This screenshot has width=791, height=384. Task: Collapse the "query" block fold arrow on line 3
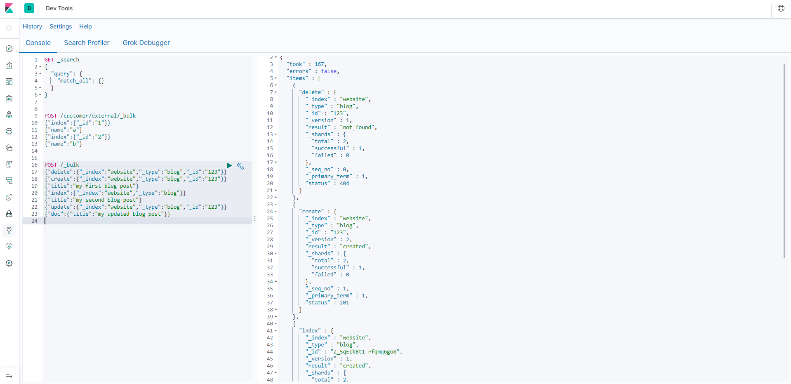pyautogui.click(x=40, y=74)
